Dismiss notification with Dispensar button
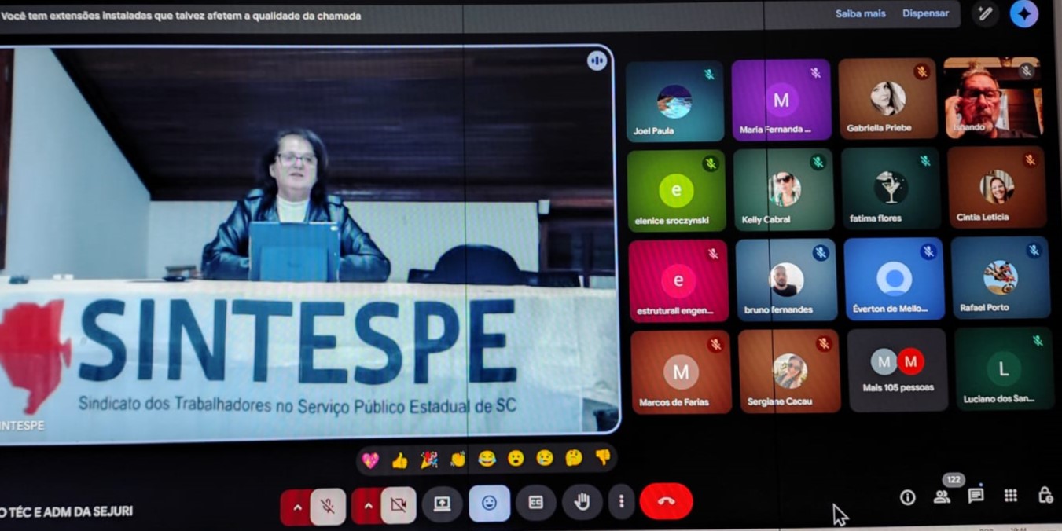This screenshot has width=1062, height=531. point(925,13)
